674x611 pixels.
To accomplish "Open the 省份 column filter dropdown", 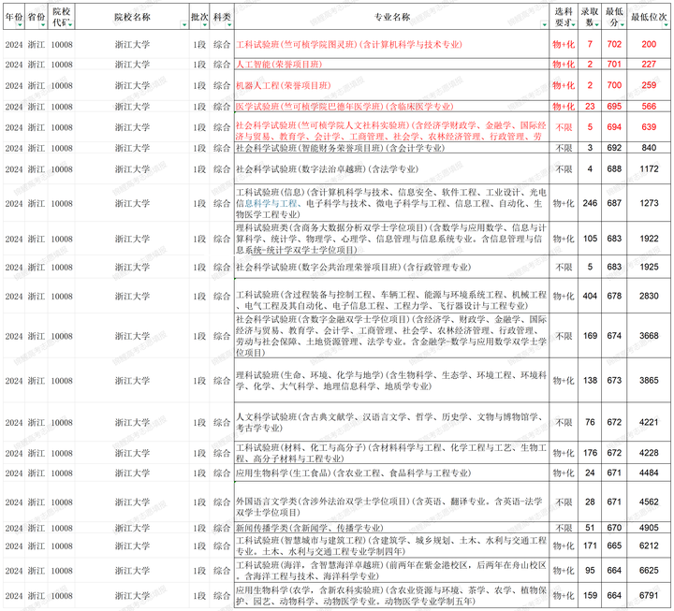I will (x=42, y=25).
